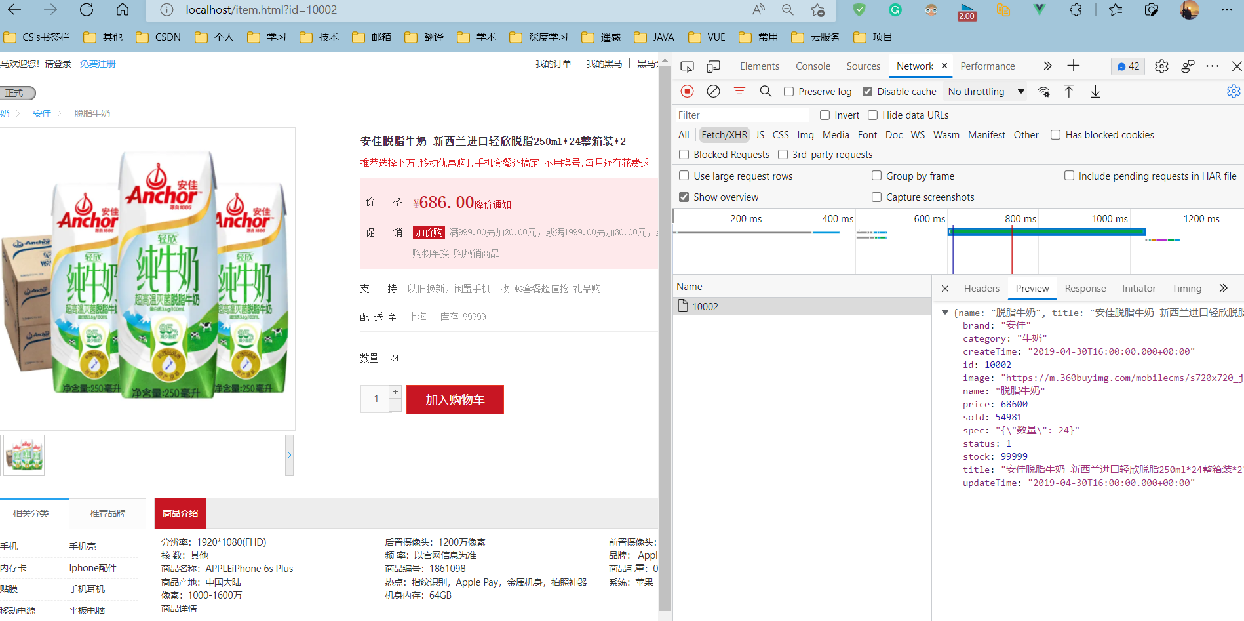Image resolution: width=1244 pixels, height=621 pixels.
Task: Open DevTools settings gear
Action: click(x=1161, y=66)
